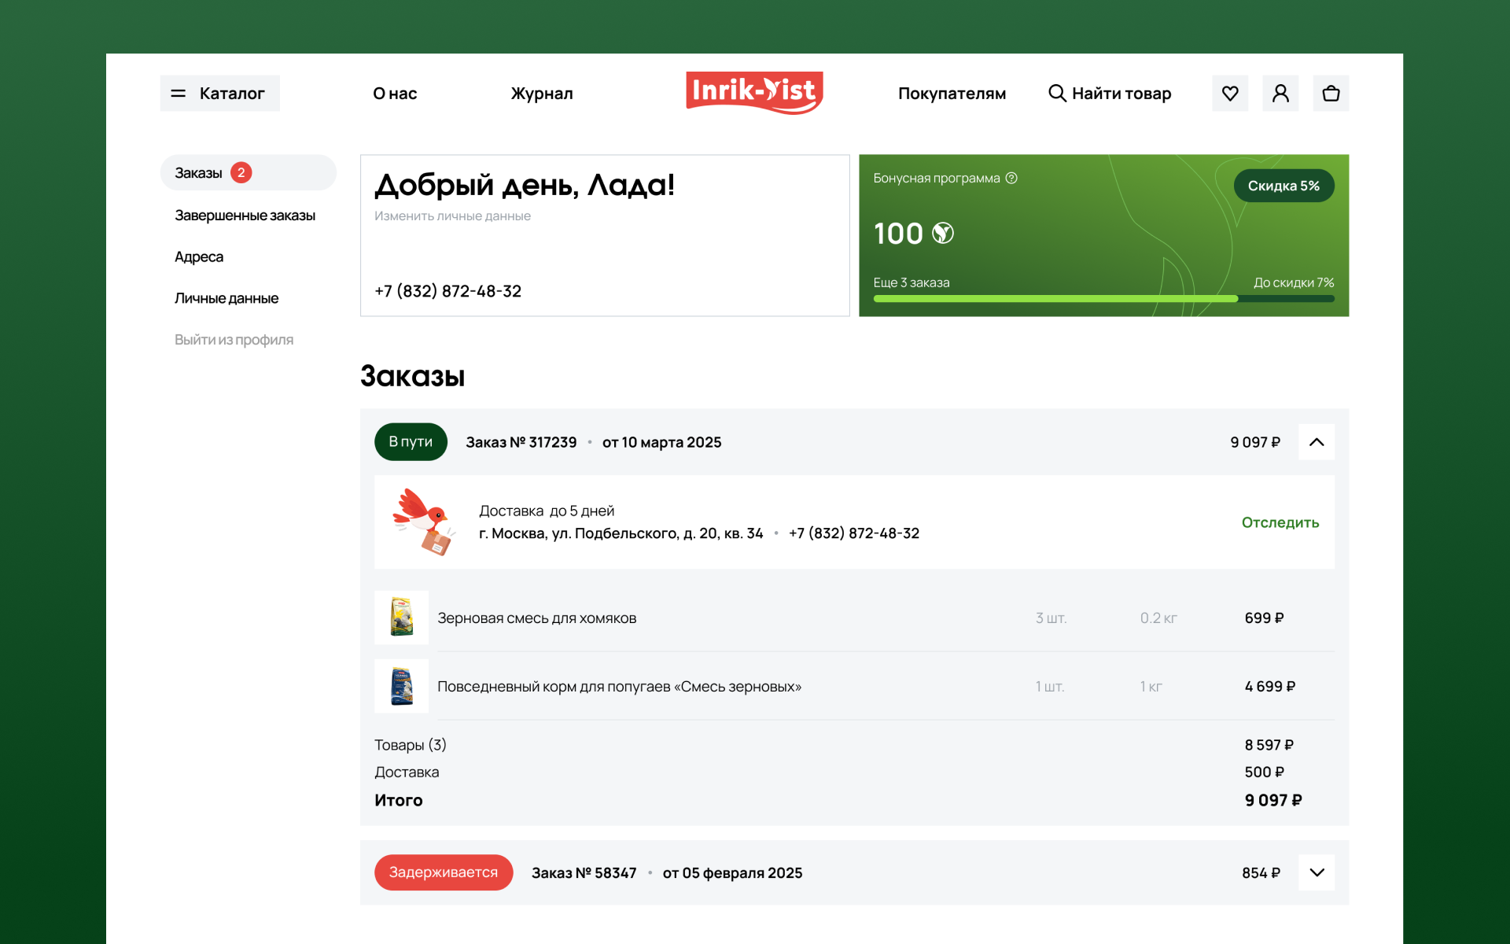The height and width of the screenshot is (944, 1510).
Task: Click Повседневный корм для попугаев item name
Action: click(619, 687)
